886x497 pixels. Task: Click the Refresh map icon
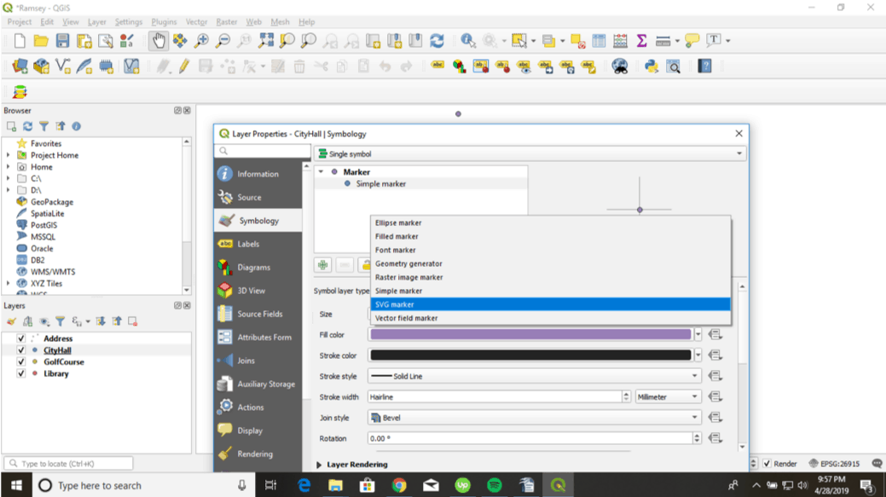pyautogui.click(x=437, y=41)
